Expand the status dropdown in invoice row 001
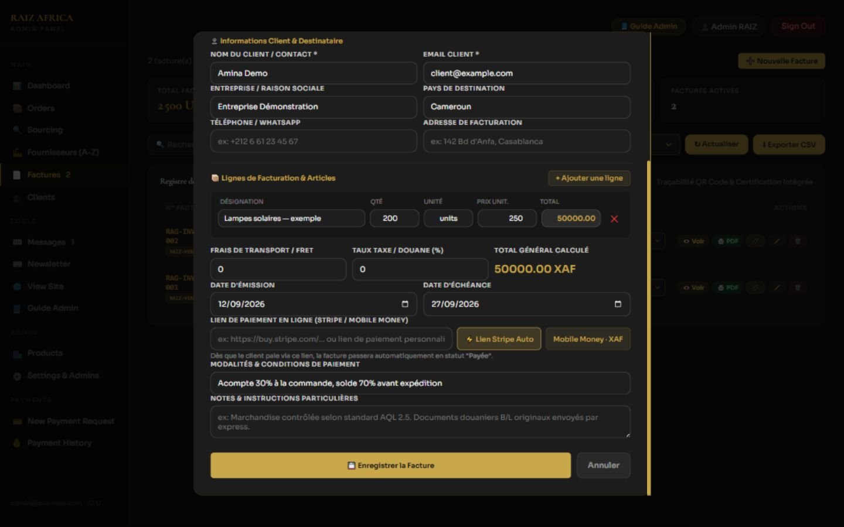This screenshot has width=844, height=527. (x=658, y=287)
